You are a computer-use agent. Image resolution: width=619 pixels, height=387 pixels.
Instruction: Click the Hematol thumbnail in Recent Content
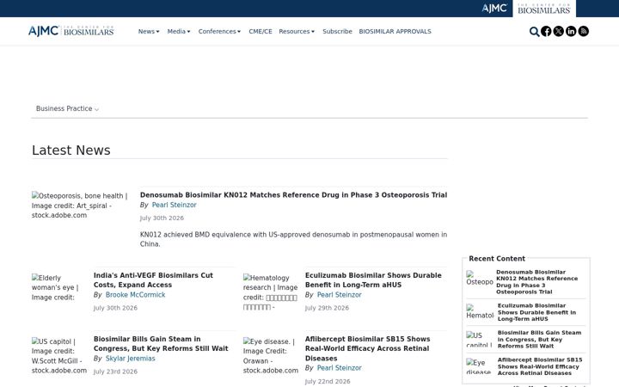(x=480, y=311)
